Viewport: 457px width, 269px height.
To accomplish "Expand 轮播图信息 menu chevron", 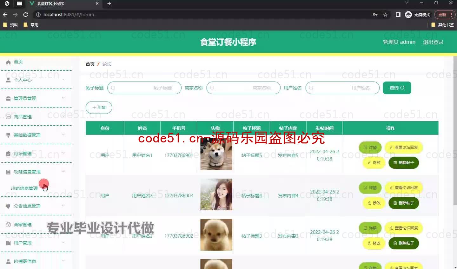I will click(63, 261).
